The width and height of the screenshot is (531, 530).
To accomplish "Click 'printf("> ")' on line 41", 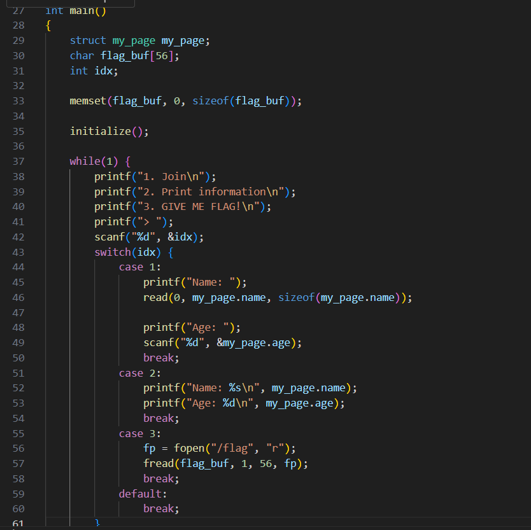I will coord(131,222).
